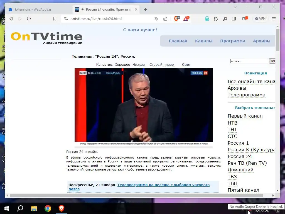Select Россия К (Культура) channel
The width and height of the screenshot is (285, 214).
point(251,150)
